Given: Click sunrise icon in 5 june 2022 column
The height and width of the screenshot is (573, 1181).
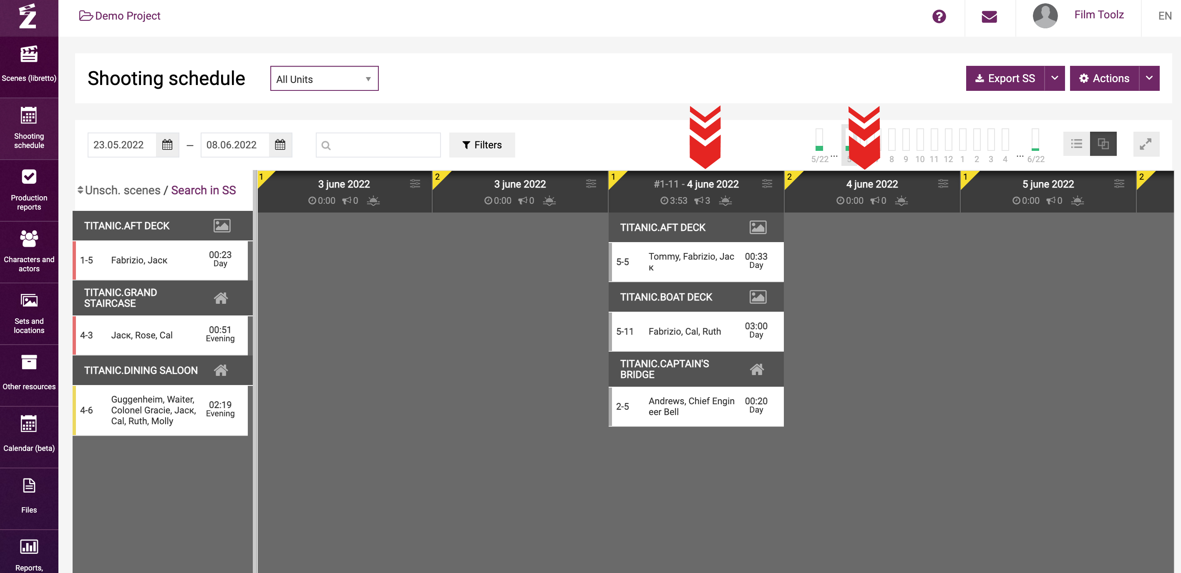Looking at the screenshot, I should (1078, 200).
